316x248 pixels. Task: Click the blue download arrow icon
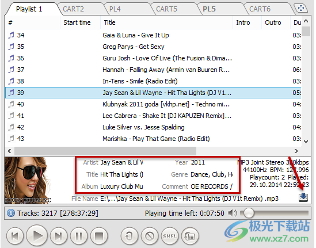tap(303, 197)
